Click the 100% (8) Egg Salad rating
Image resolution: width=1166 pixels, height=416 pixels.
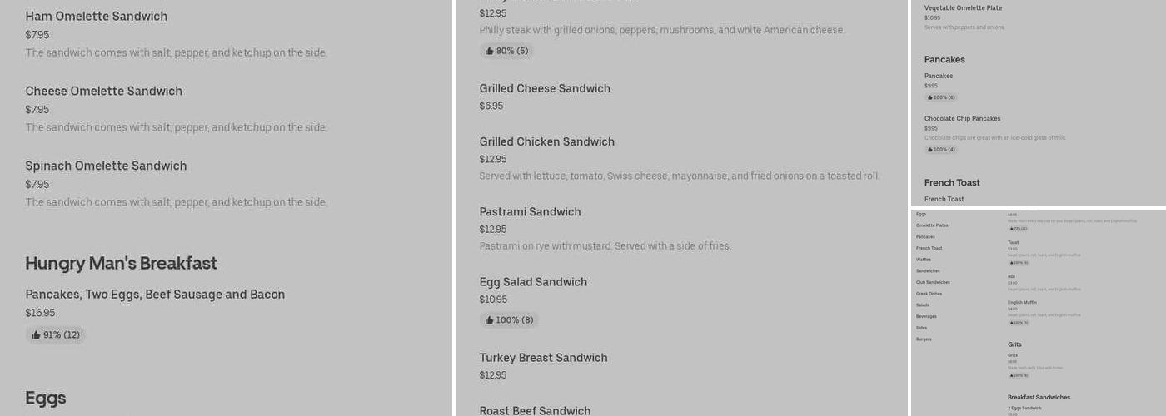point(508,320)
